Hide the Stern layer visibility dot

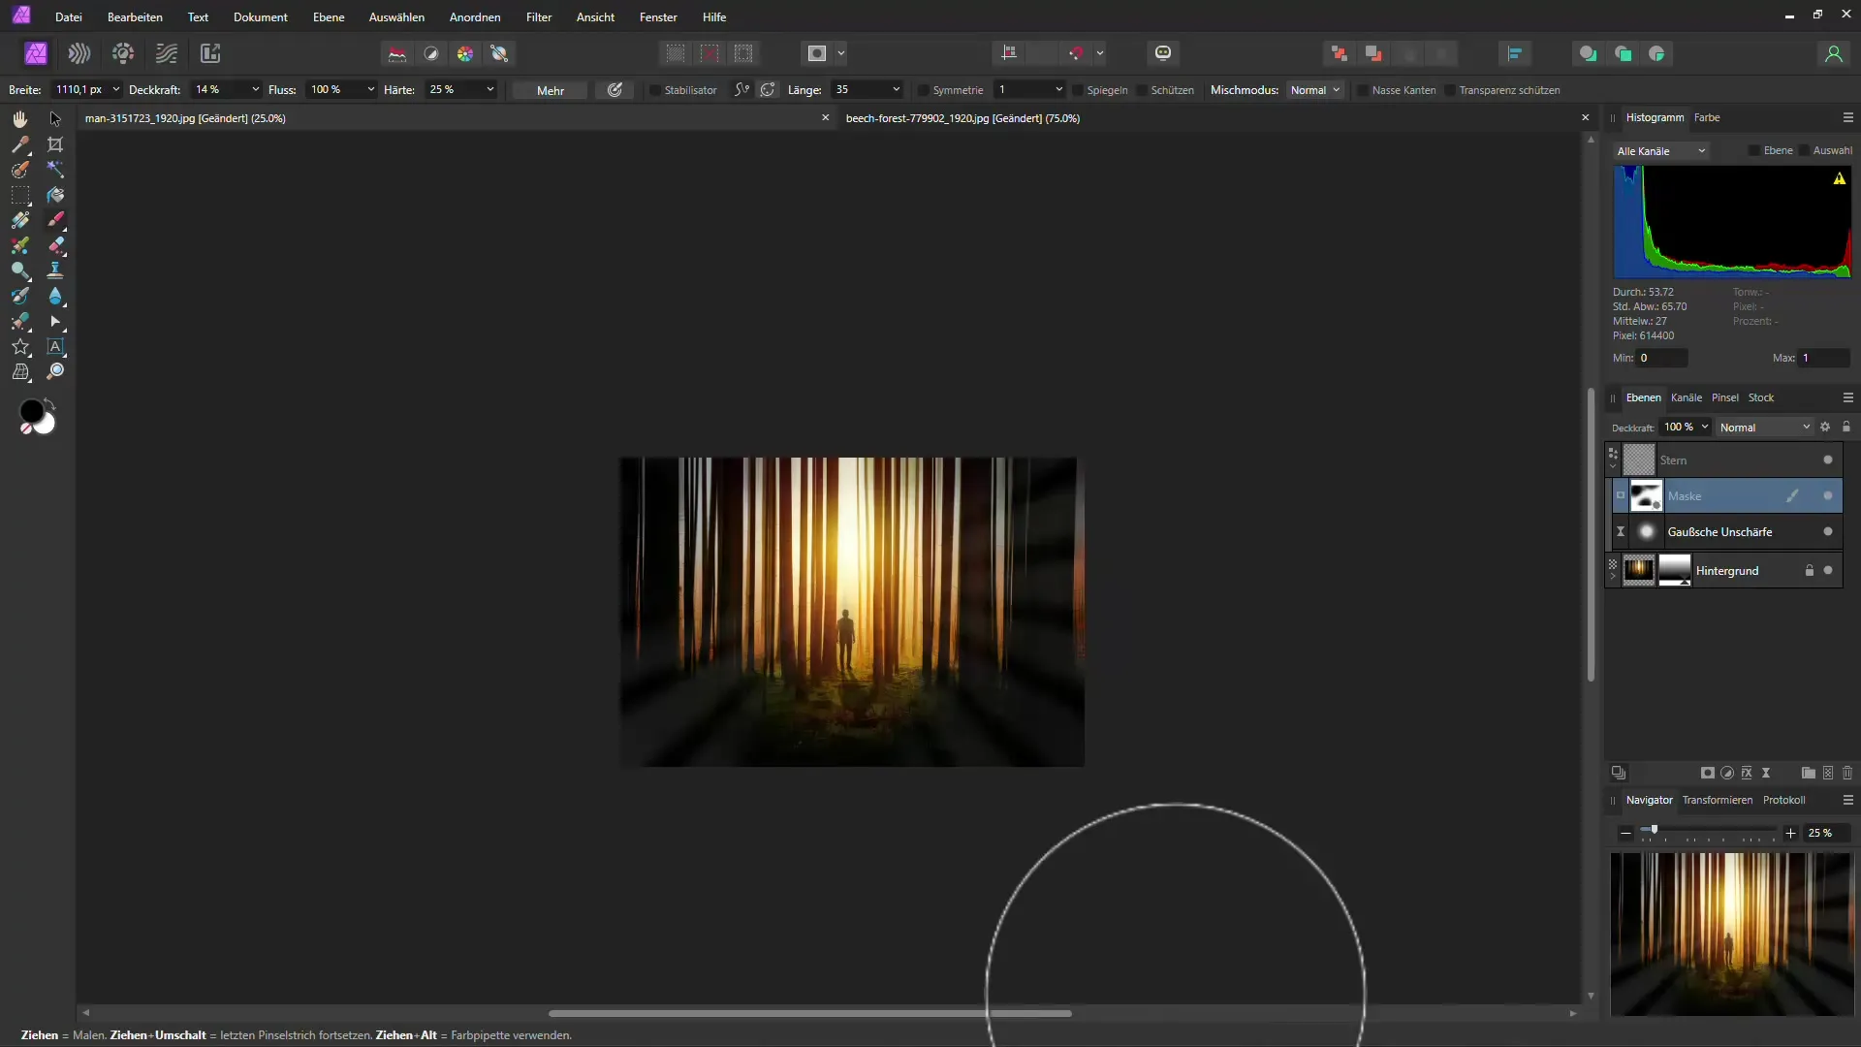click(1828, 460)
